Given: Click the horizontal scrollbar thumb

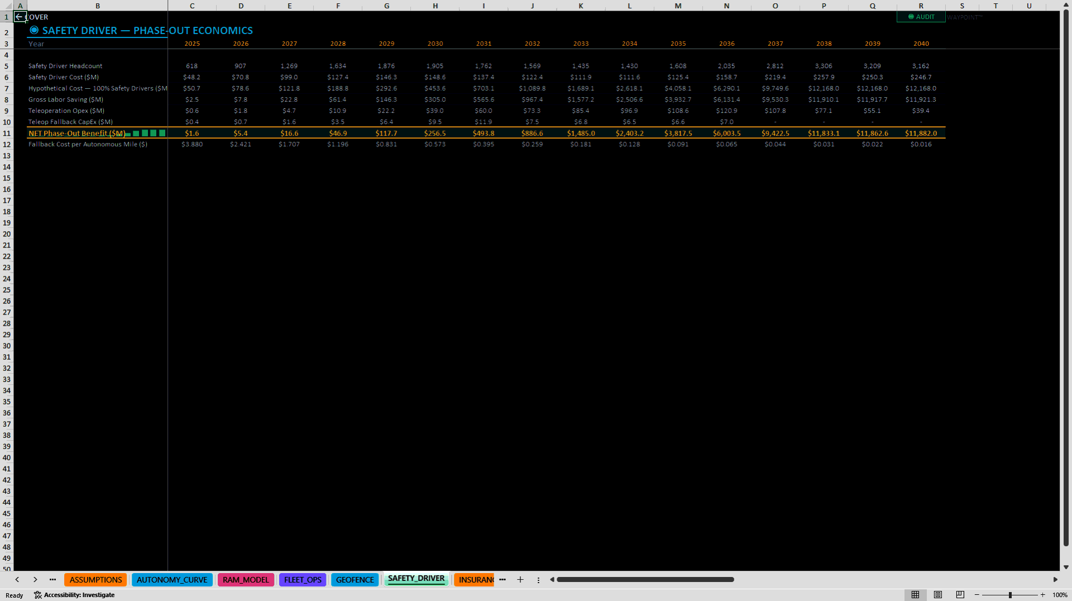Looking at the screenshot, I should pos(645,580).
